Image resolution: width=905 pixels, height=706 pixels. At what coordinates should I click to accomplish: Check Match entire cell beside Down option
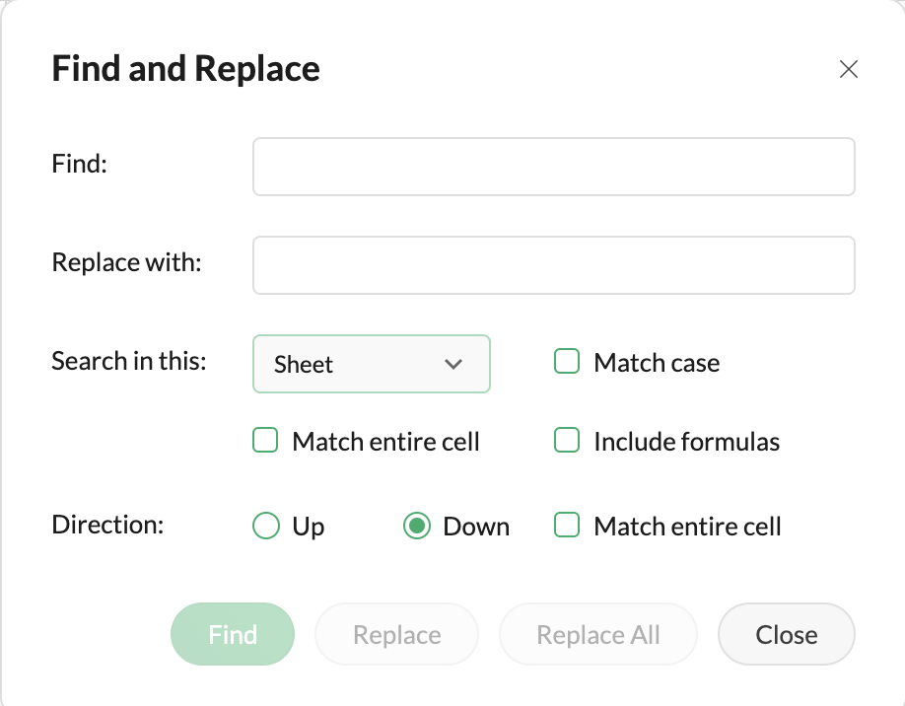click(567, 526)
